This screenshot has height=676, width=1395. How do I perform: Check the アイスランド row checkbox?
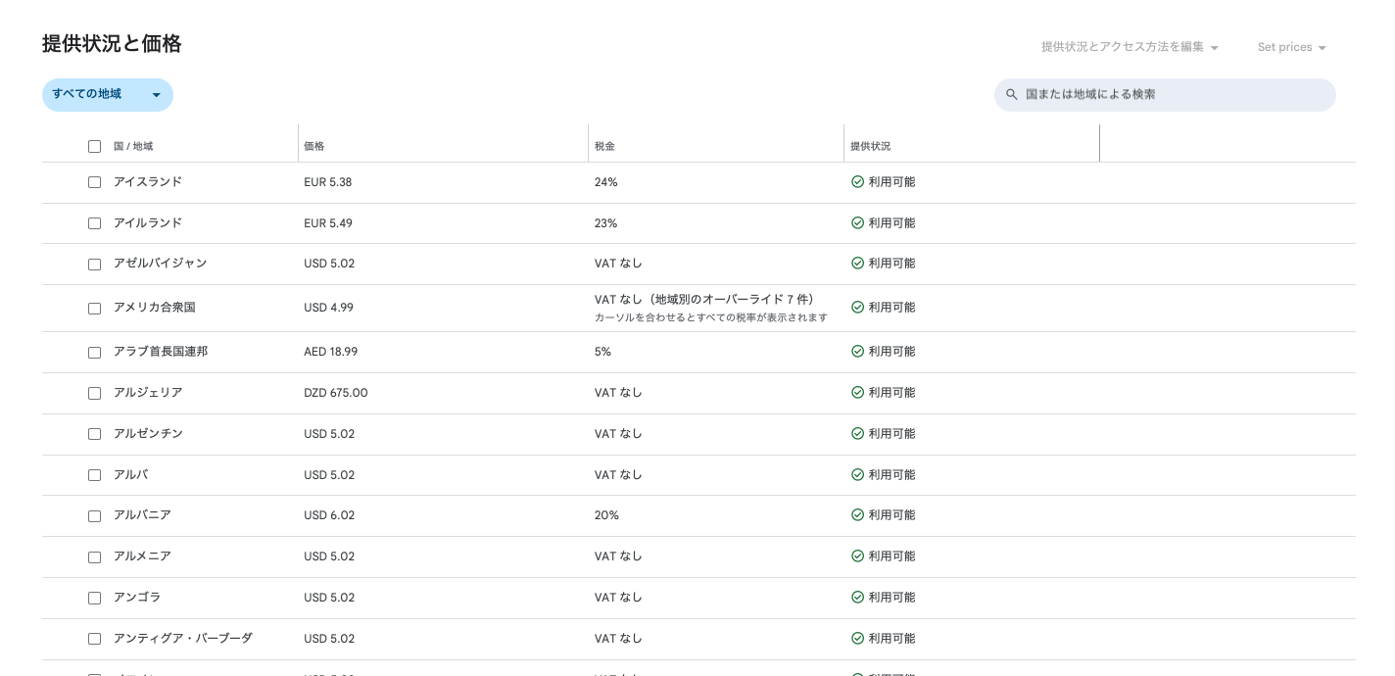[x=94, y=182]
